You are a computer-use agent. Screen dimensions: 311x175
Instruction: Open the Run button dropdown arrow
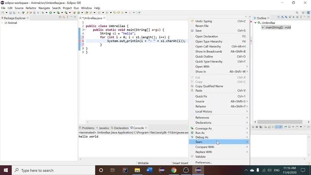coord(54,13)
